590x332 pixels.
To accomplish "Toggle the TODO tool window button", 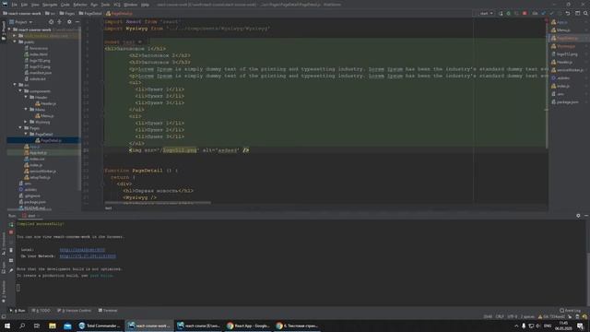I will [41, 311].
